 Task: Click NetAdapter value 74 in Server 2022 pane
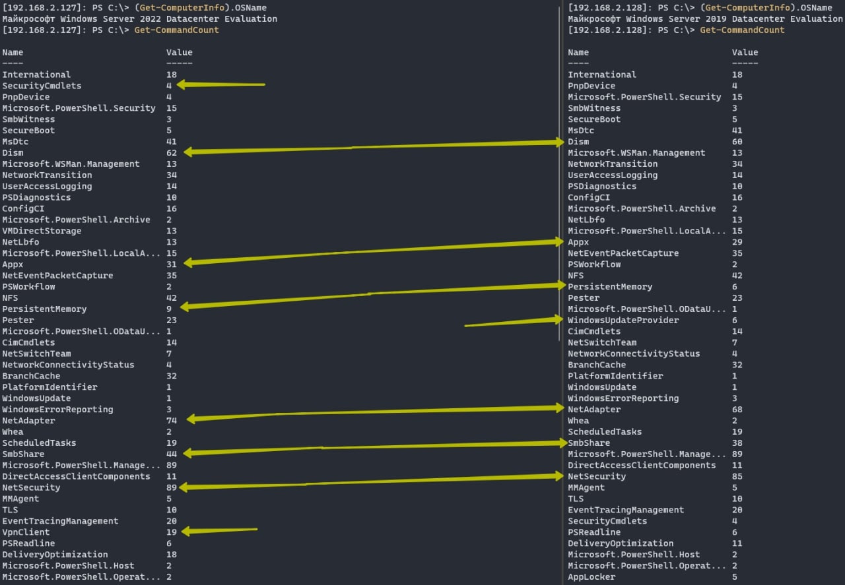(172, 421)
